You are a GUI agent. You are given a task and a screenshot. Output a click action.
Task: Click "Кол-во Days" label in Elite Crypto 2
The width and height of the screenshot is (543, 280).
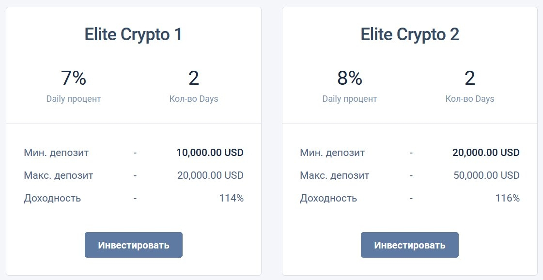[x=470, y=99]
